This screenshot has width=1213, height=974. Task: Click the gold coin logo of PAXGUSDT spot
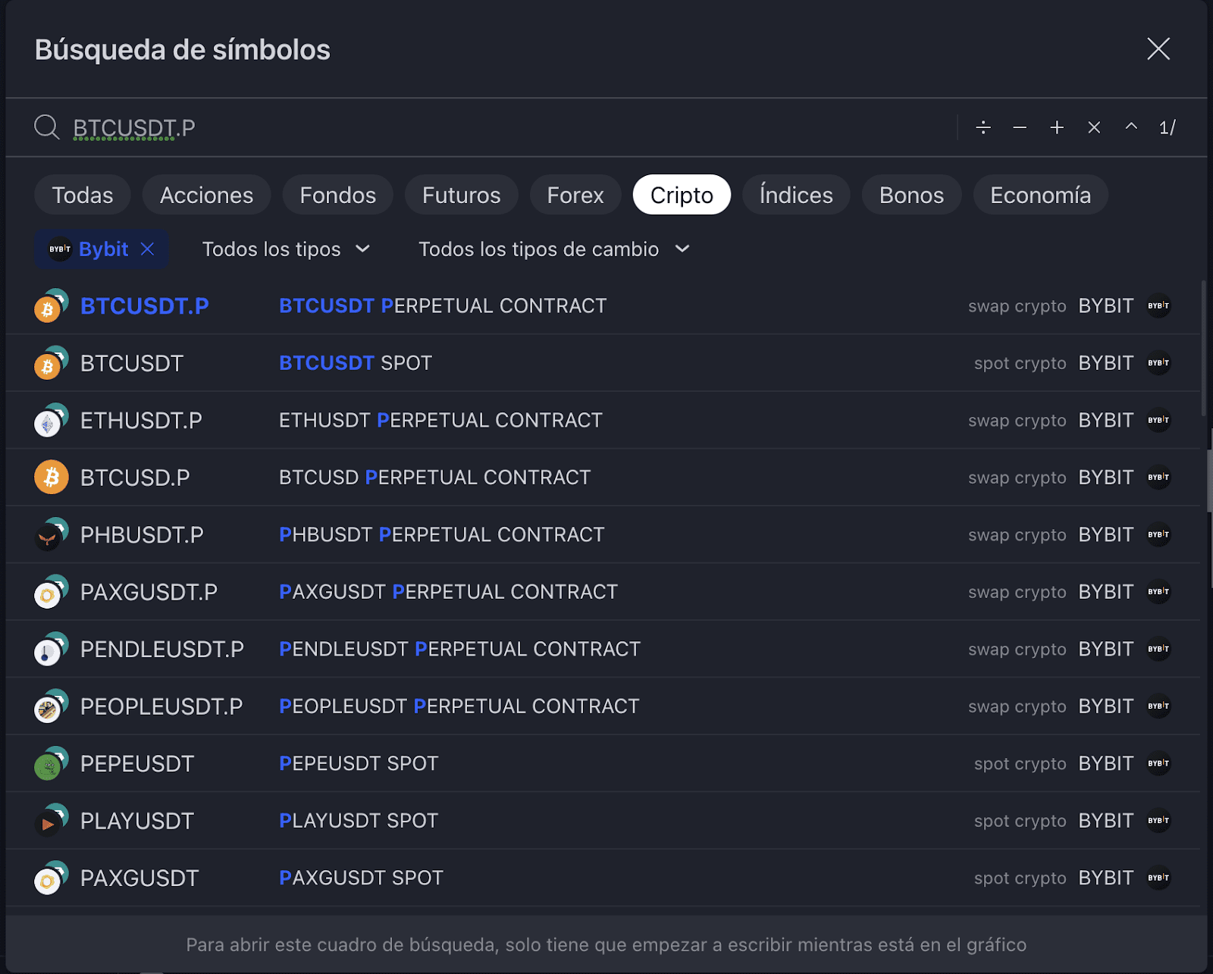click(51, 878)
